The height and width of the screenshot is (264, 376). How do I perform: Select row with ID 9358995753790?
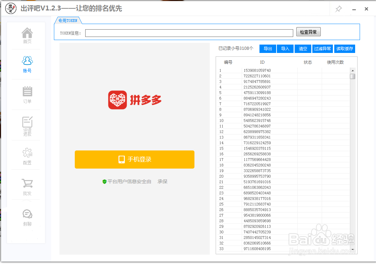(283, 176)
